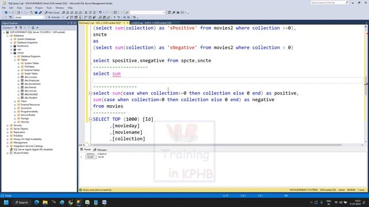Viewport: 369px width, 207px height.
Task: Click the Save All icon in toolbar
Action: click(x=40, y=13)
